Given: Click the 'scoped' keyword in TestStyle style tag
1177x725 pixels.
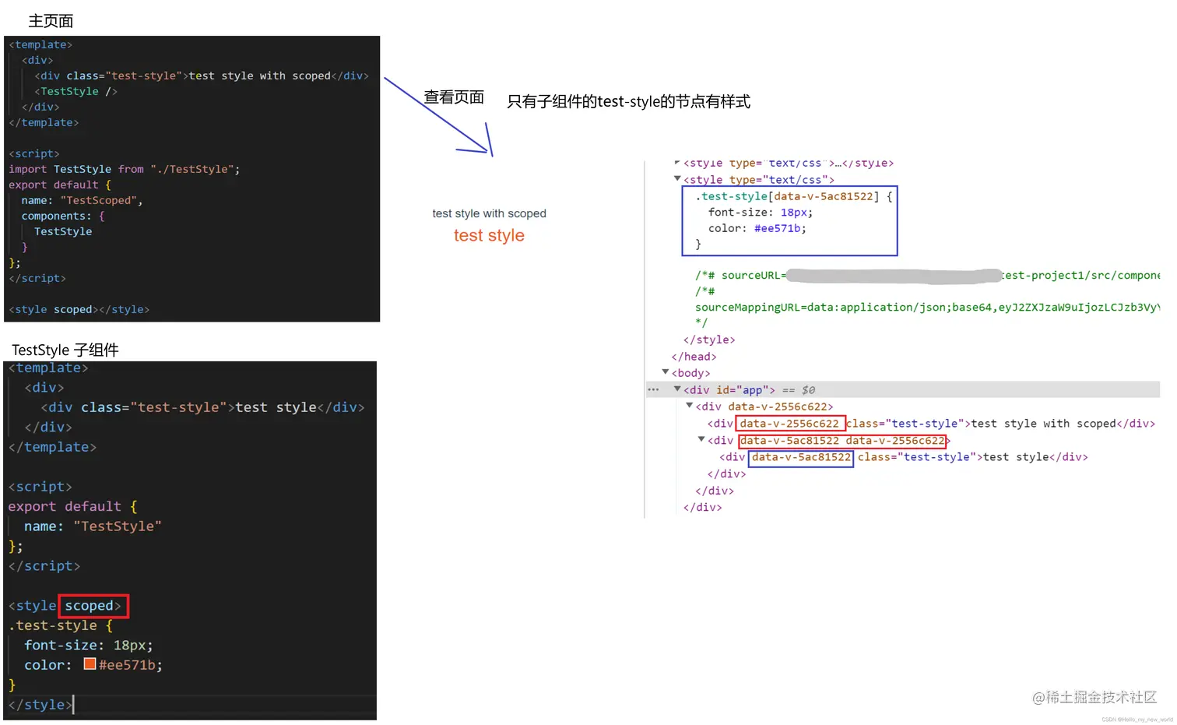Looking at the screenshot, I should click(x=89, y=606).
